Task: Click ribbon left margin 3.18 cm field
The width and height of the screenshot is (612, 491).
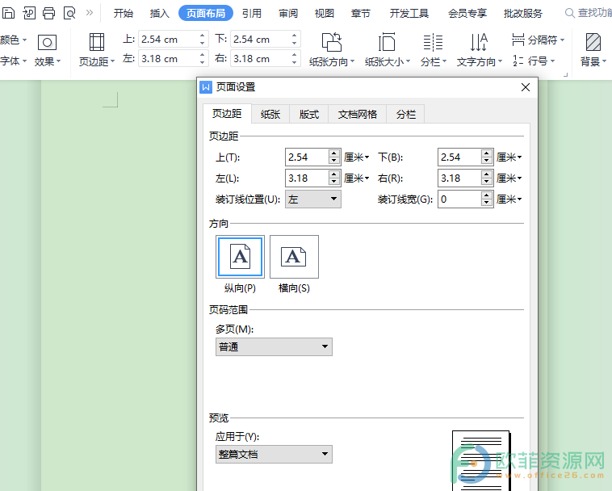Action: [168, 59]
